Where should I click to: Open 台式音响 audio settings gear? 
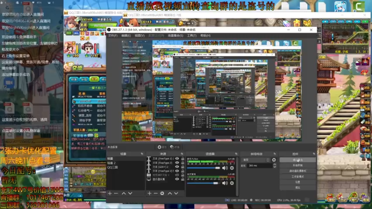pyautogui.click(x=232, y=183)
